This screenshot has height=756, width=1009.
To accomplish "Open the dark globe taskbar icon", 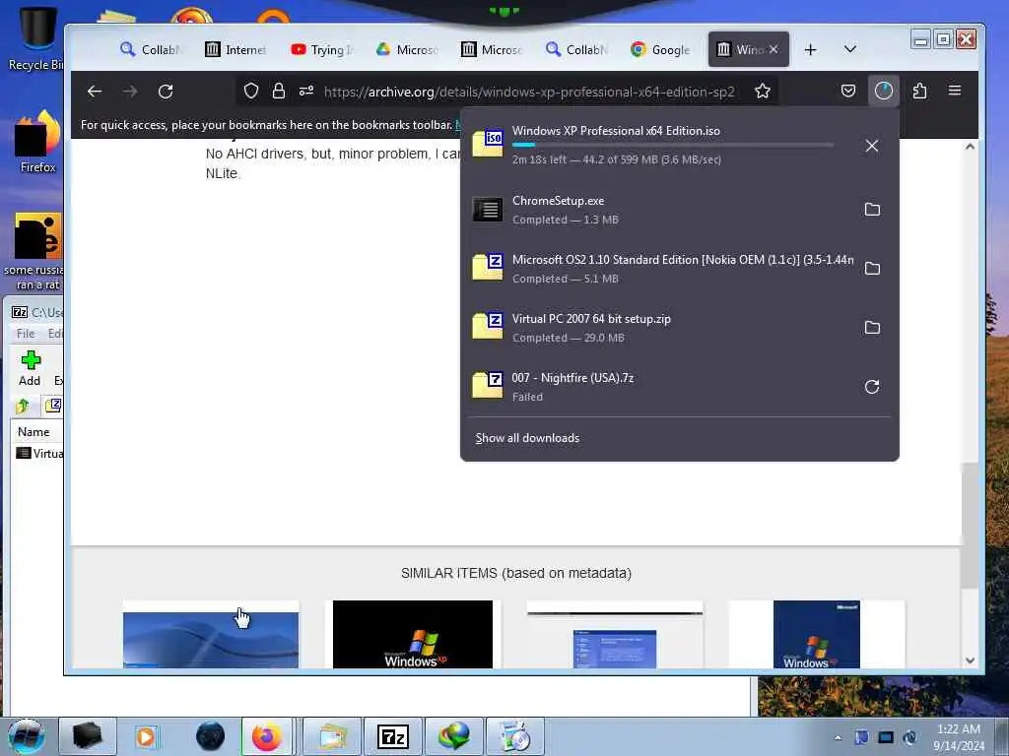I will (210, 736).
